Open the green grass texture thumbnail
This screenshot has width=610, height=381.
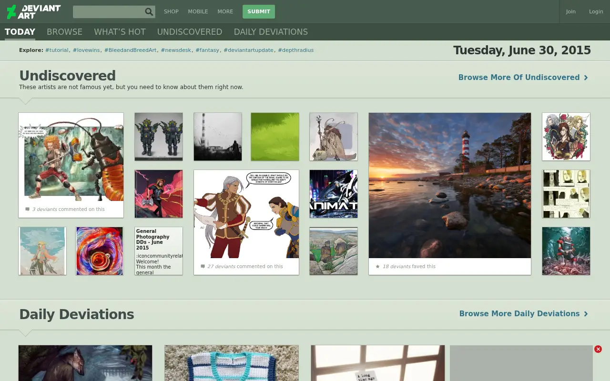click(275, 137)
